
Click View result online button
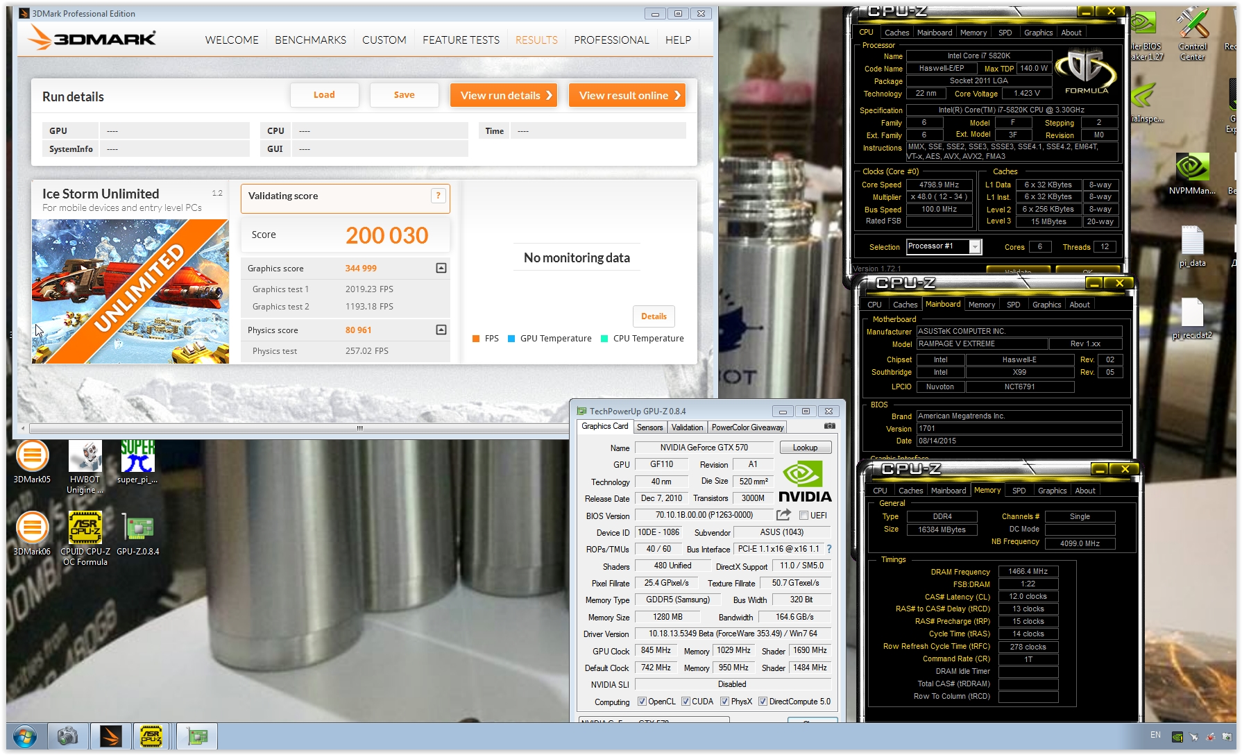tap(627, 95)
